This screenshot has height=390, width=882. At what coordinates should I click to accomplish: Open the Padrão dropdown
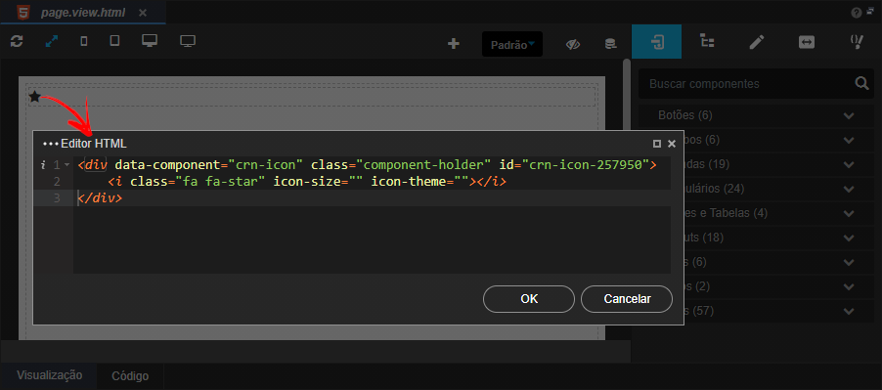[512, 44]
